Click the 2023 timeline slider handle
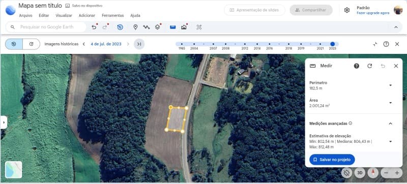The width and height of the screenshot is (407, 184). pos(333,44)
